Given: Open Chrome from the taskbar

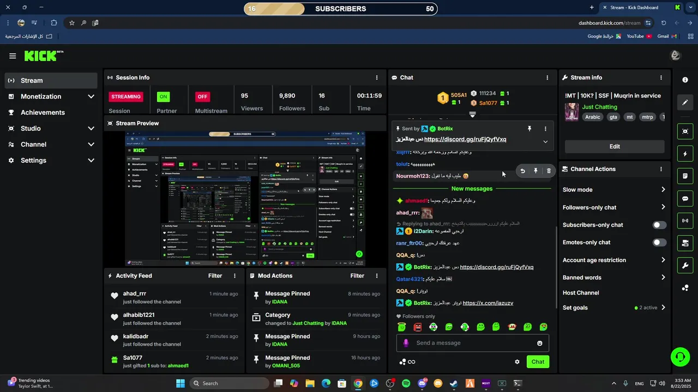Looking at the screenshot, I should 358,383.
